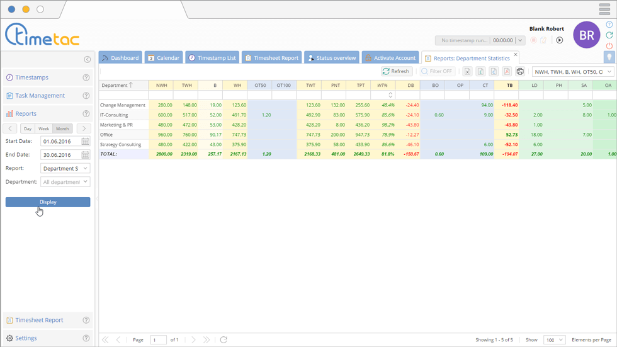Click the page number input field

[x=159, y=340]
